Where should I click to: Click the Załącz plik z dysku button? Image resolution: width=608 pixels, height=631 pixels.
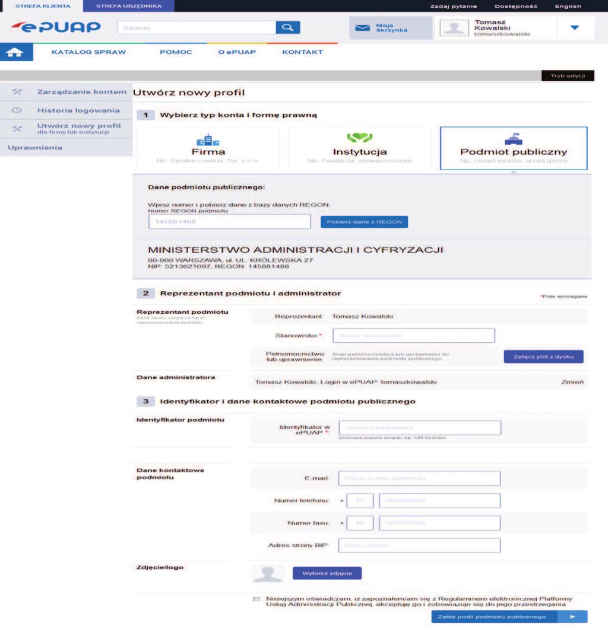[543, 356]
